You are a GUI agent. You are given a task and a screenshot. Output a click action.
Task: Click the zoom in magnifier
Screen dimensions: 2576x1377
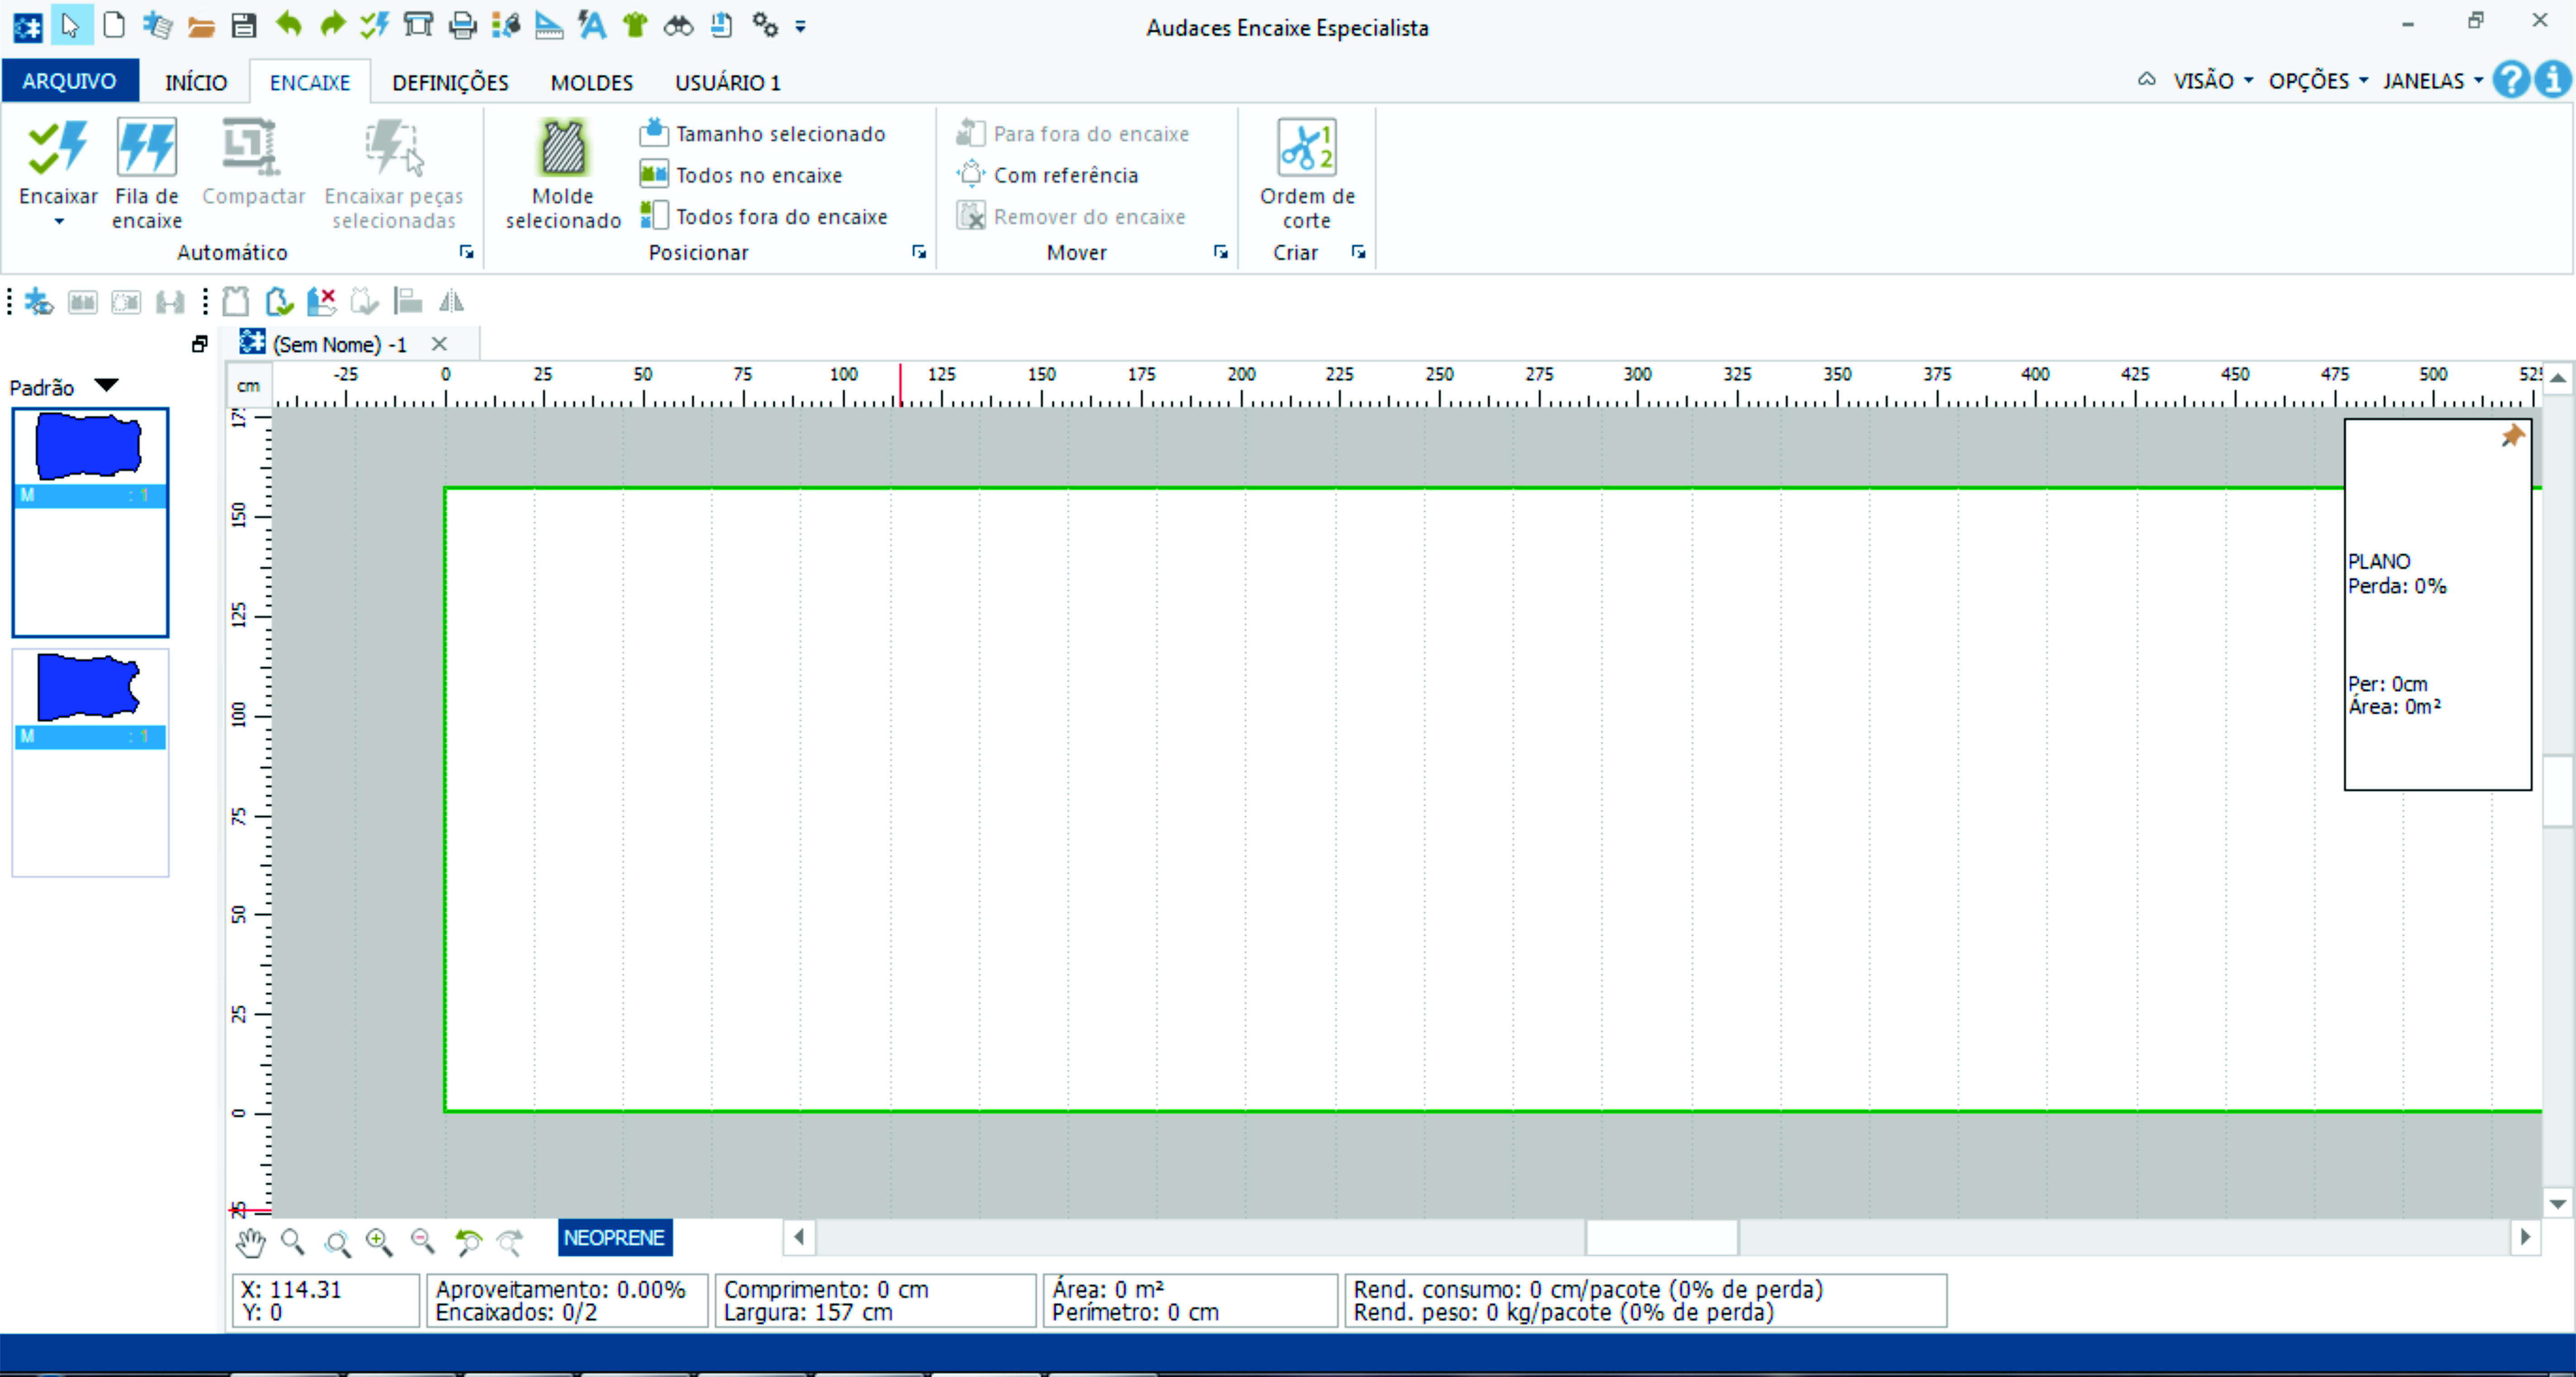pos(379,1241)
